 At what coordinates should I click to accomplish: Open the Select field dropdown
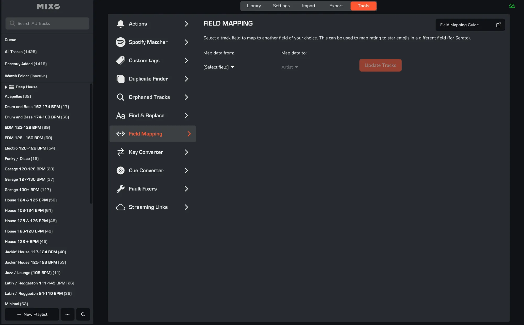219,67
